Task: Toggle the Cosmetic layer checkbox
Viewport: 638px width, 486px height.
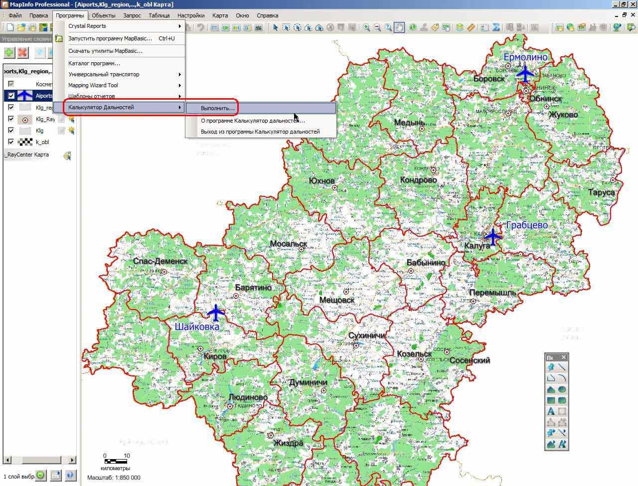Action: click(11, 84)
